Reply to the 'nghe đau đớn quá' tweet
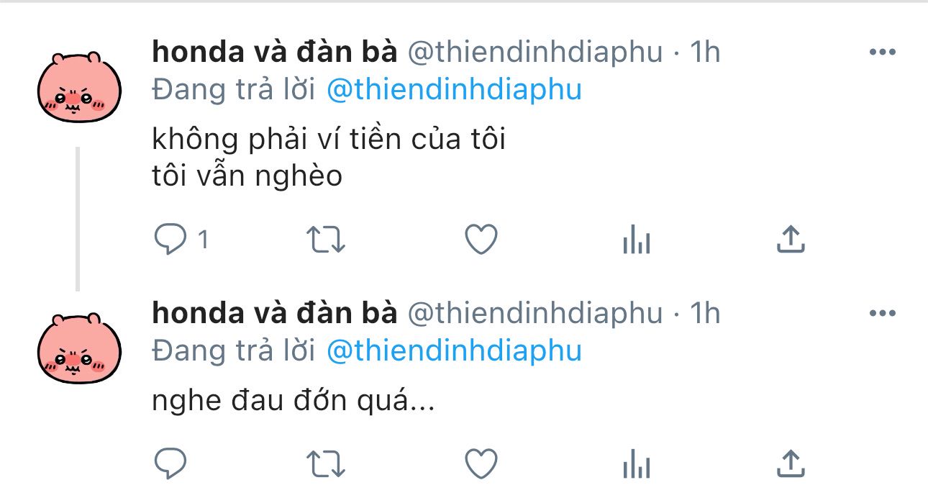 click(171, 464)
